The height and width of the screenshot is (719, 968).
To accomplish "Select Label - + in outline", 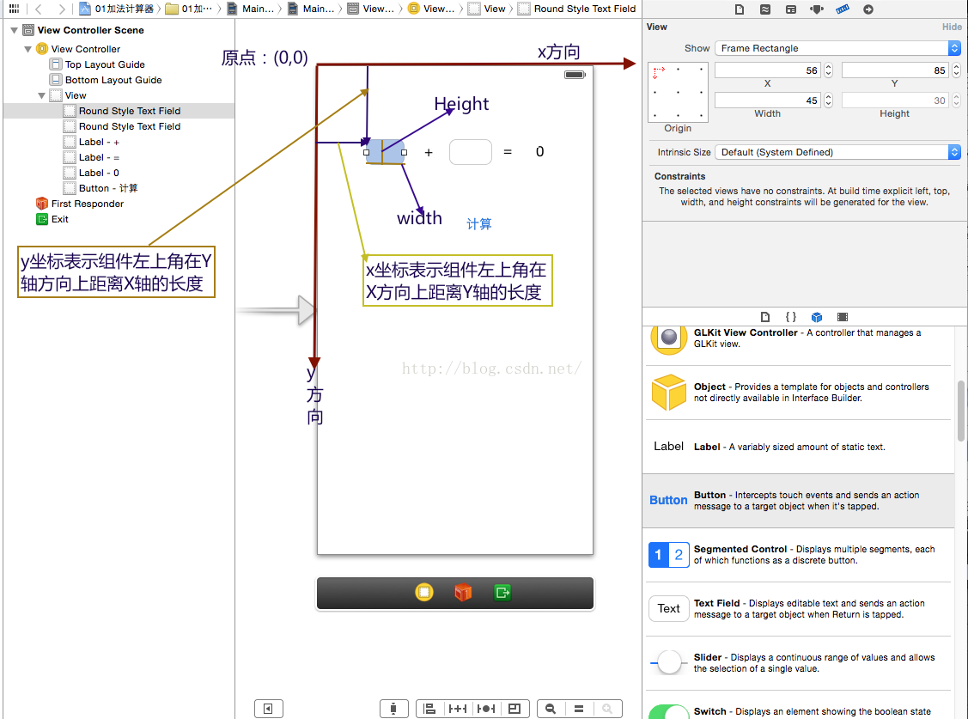I will point(99,142).
